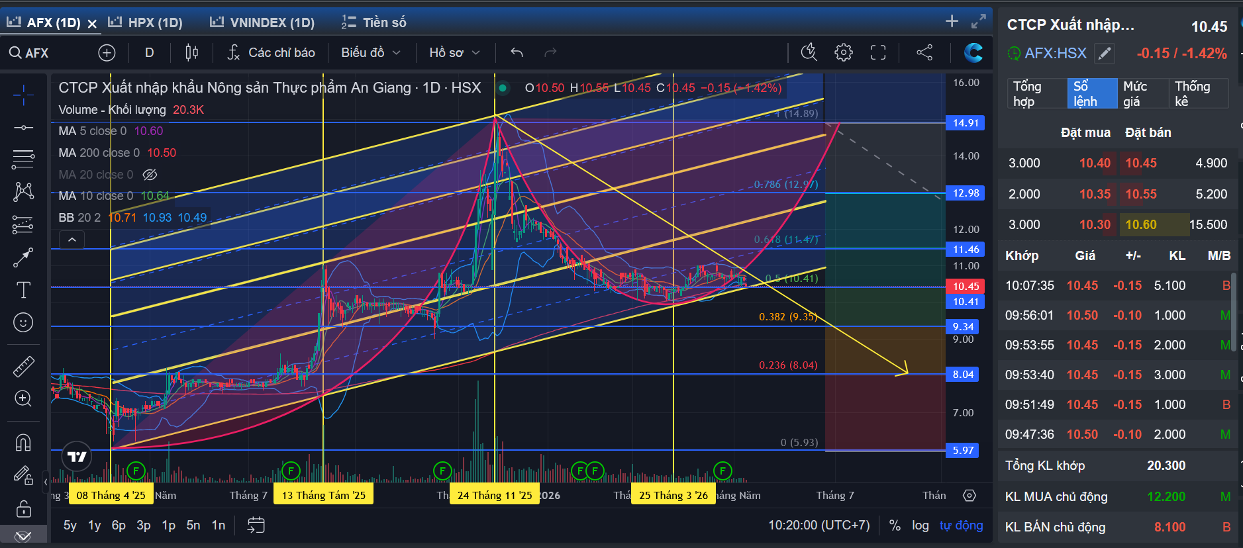Switch to the VNINDEX (1D) tab
The image size is (1243, 548).
262,23
